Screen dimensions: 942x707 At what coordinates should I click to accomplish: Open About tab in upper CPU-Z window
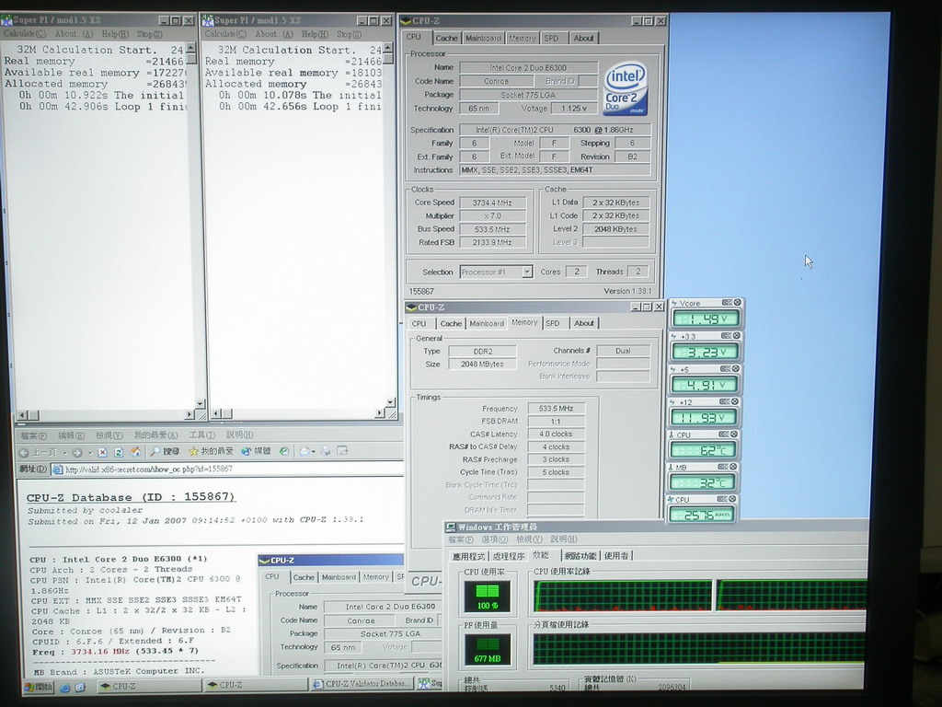click(x=583, y=39)
